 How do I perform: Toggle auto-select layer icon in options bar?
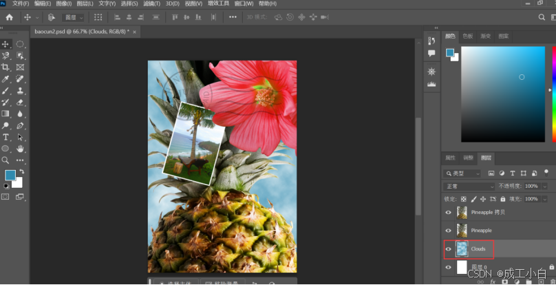51,17
